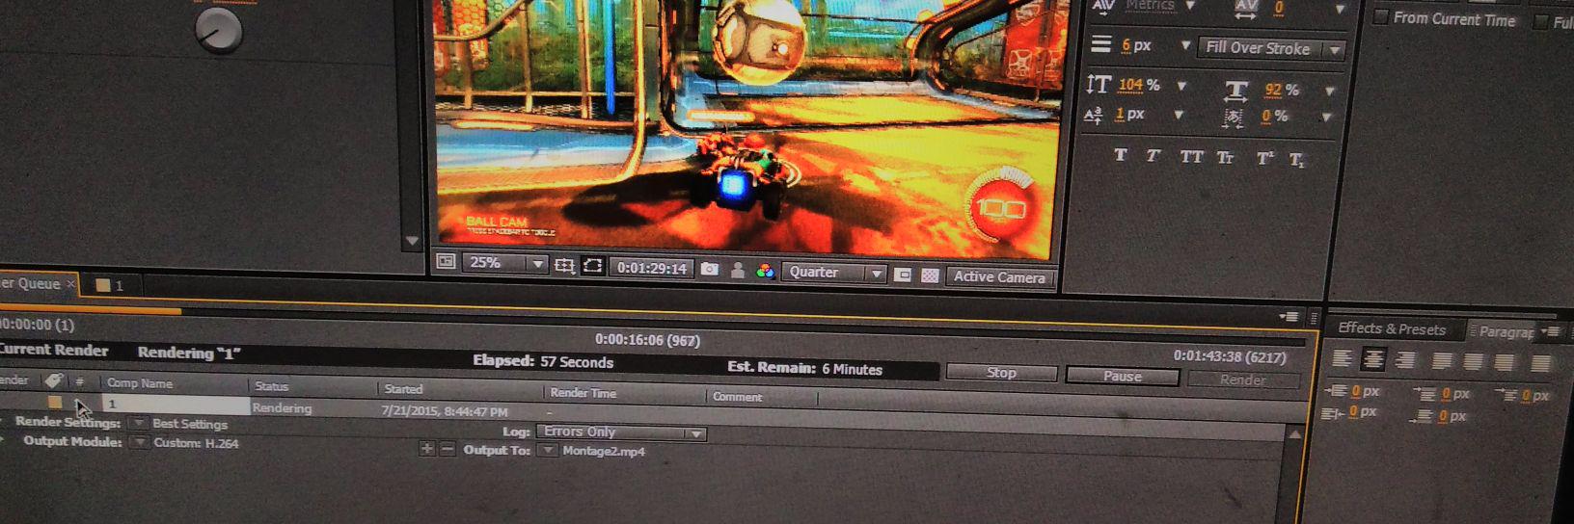1574x524 pixels.
Task: Open the 92 % horizontal scale arrow
Action: click(x=1330, y=92)
